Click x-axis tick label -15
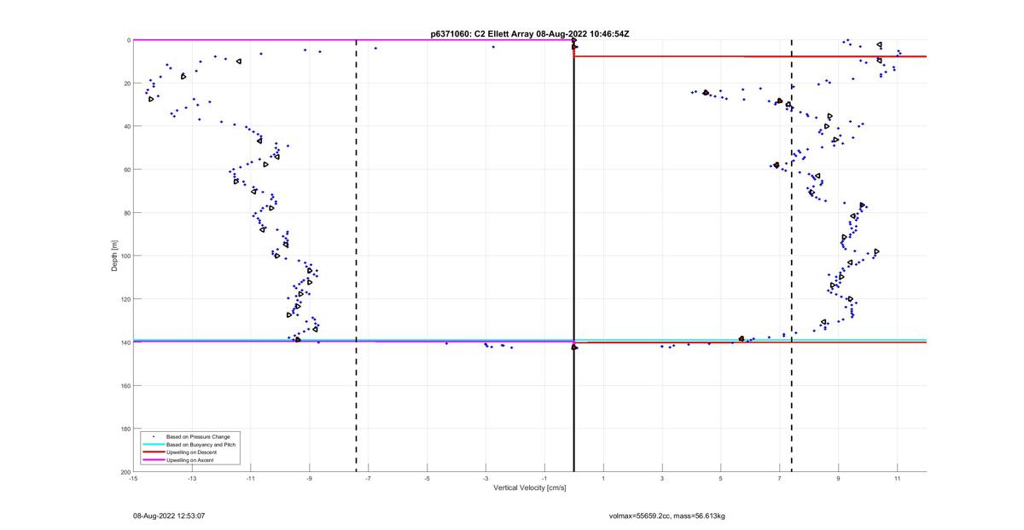The image size is (1024, 530). [x=133, y=479]
